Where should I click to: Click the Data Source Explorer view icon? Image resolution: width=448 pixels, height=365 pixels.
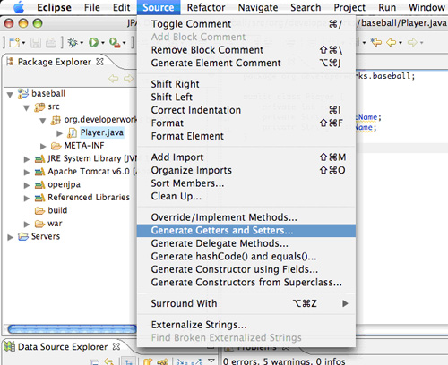(10, 346)
